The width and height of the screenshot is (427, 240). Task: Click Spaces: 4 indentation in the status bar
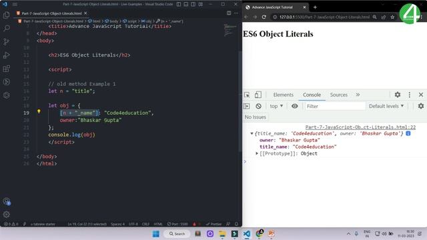(117, 224)
